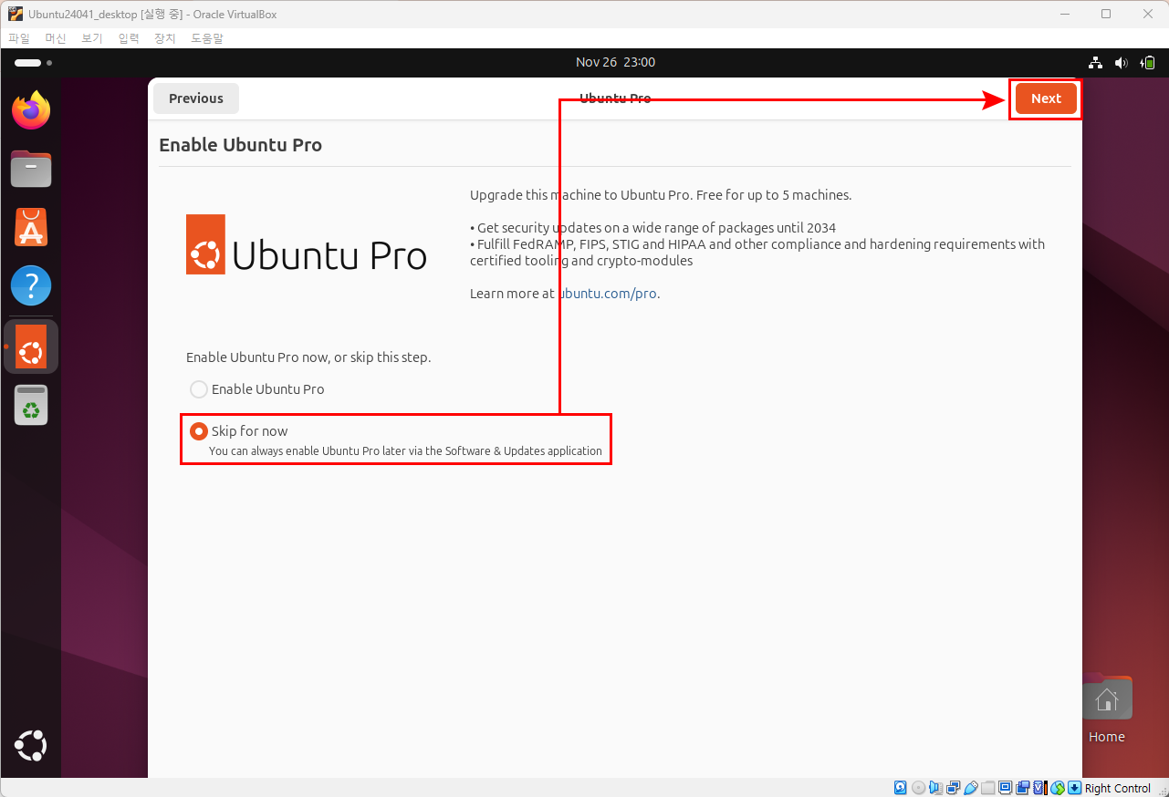Open the 도움말 menu in VirtualBox
The image size is (1169, 797).
207,38
